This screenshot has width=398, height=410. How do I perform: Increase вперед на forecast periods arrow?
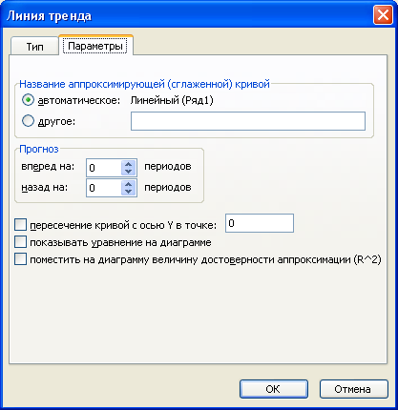(x=129, y=164)
